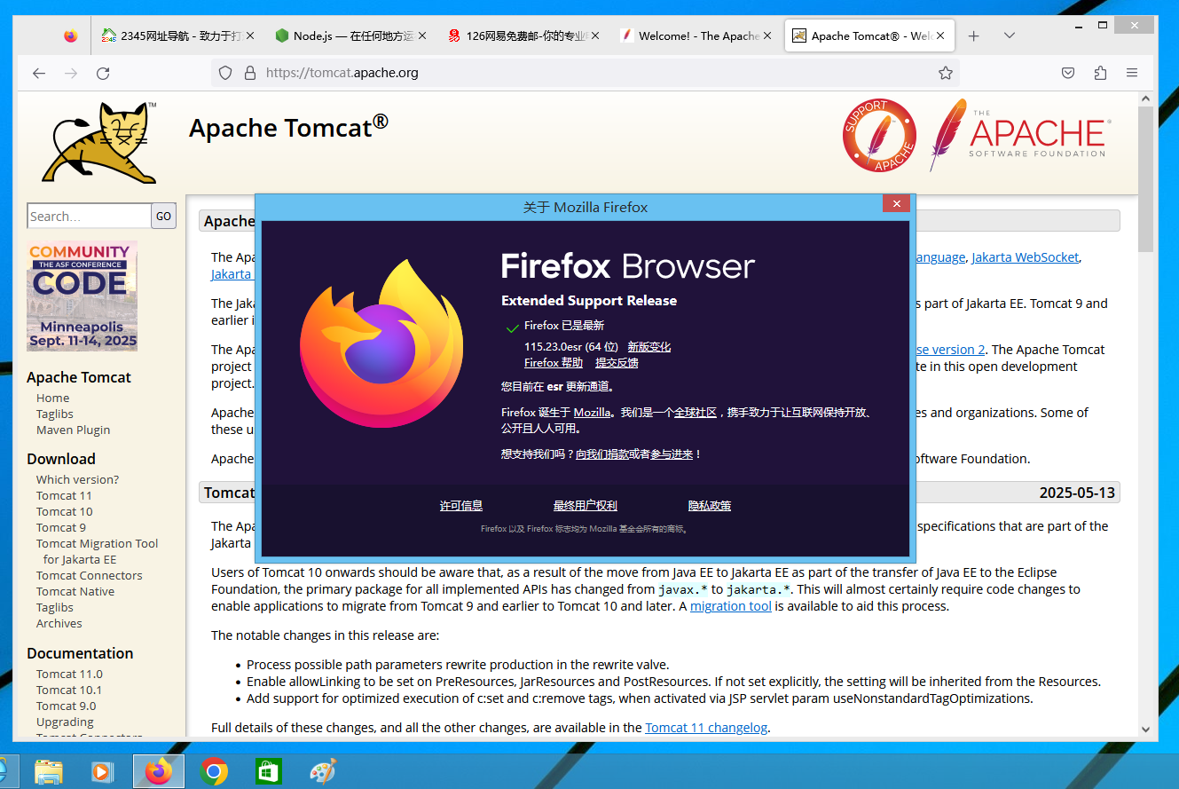The height and width of the screenshot is (789, 1179).
Task: Bookmark this page with the star icon
Action: point(946,73)
